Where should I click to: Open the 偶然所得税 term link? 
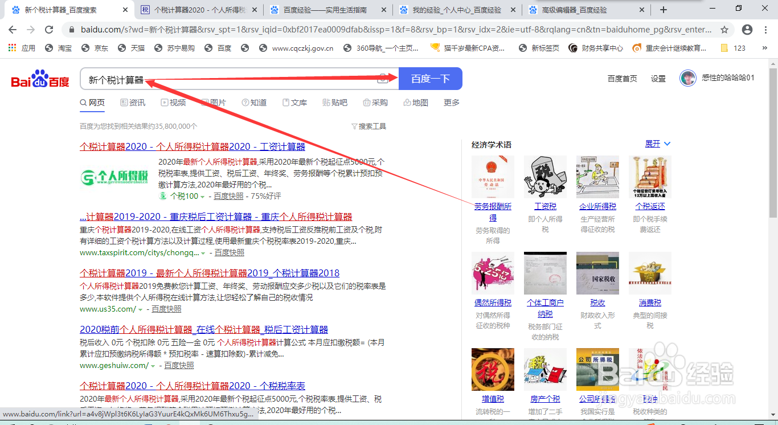tap(493, 303)
